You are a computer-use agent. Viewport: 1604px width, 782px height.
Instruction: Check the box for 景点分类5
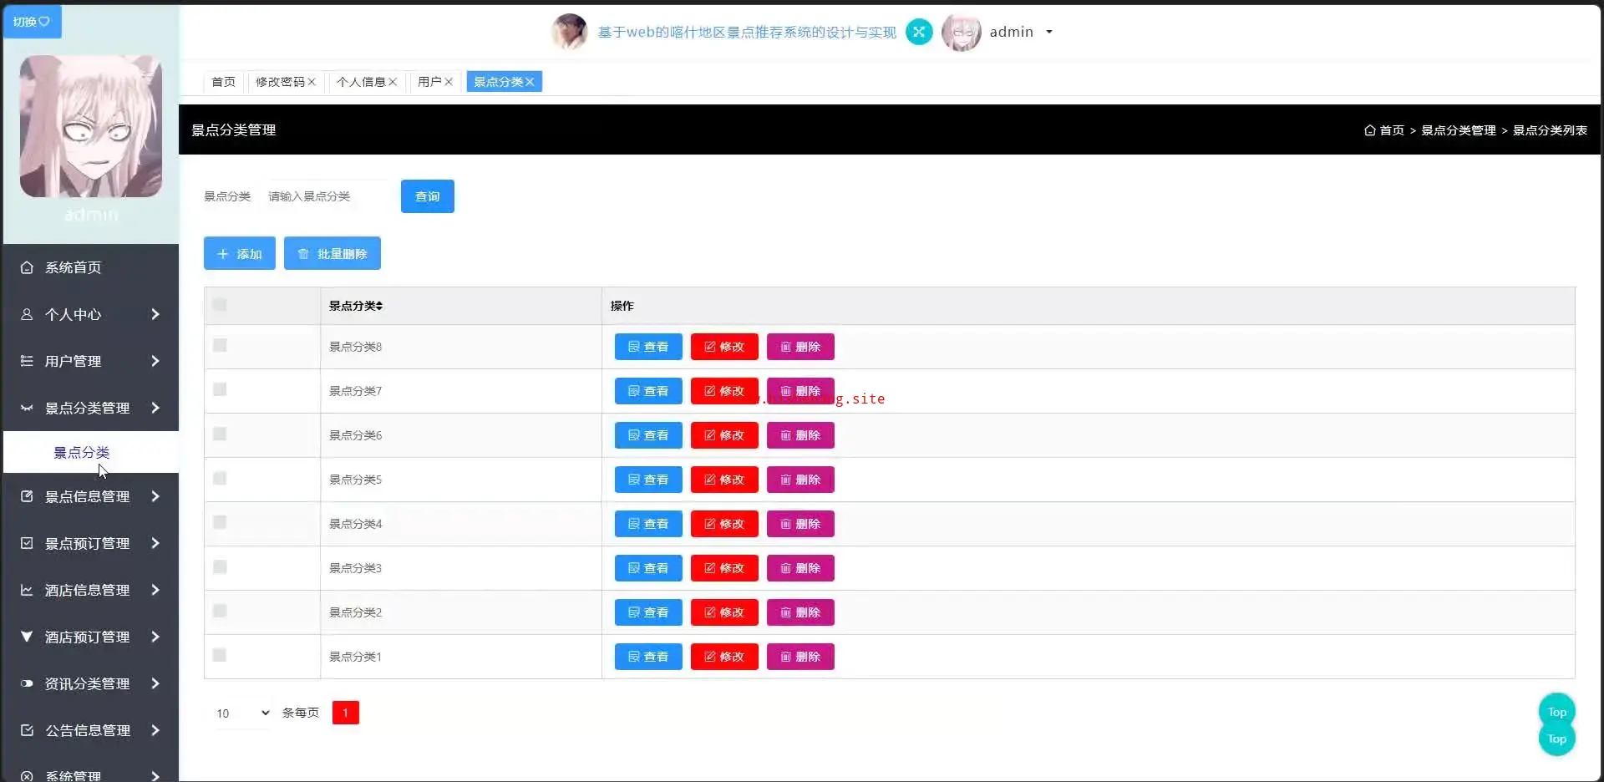coord(220,478)
